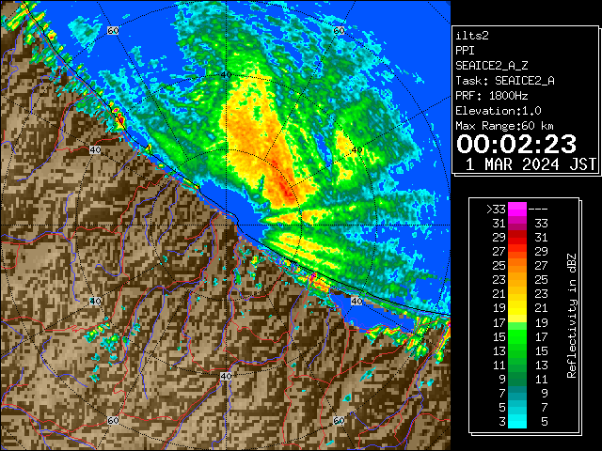Select the Elevation:1.0 line

coord(499,111)
